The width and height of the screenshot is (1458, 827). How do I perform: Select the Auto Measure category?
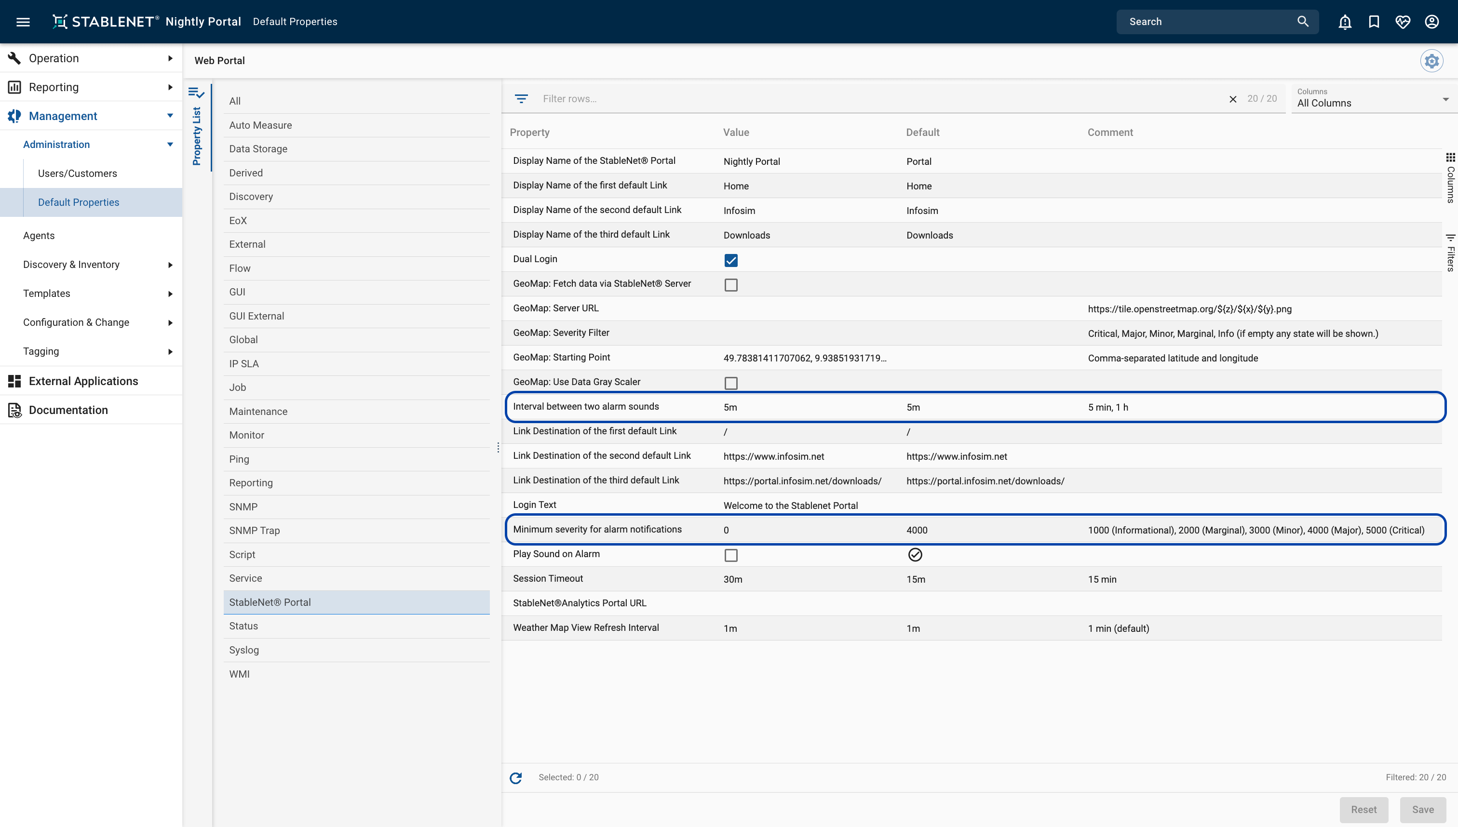356,125
